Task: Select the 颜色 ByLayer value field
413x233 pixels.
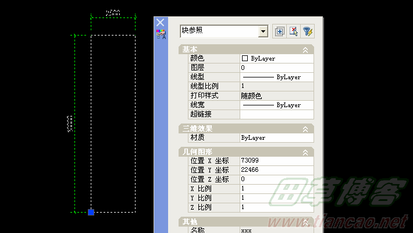Action: (276, 58)
